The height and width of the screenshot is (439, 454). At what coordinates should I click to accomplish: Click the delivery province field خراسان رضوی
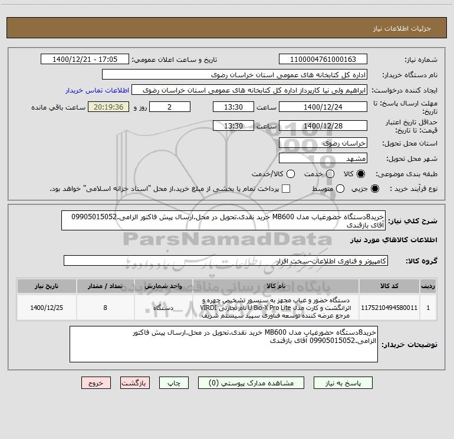(x=323, y=143)
